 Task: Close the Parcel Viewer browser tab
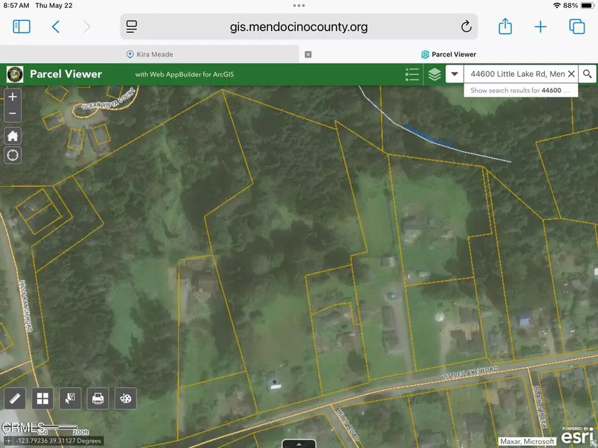308,55
